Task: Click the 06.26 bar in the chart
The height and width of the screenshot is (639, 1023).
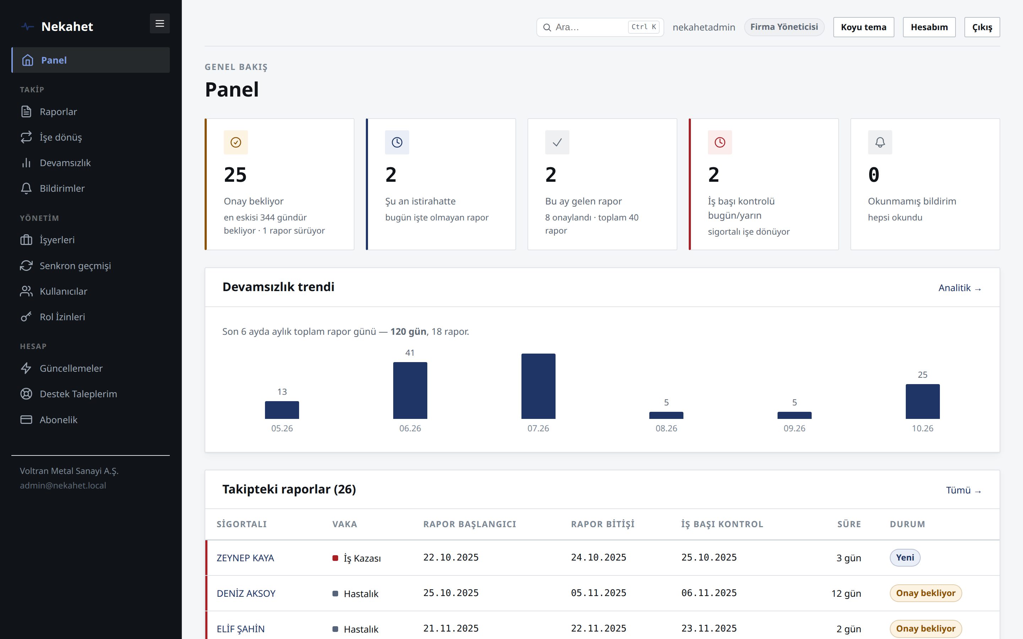Action: click(410, 390)
